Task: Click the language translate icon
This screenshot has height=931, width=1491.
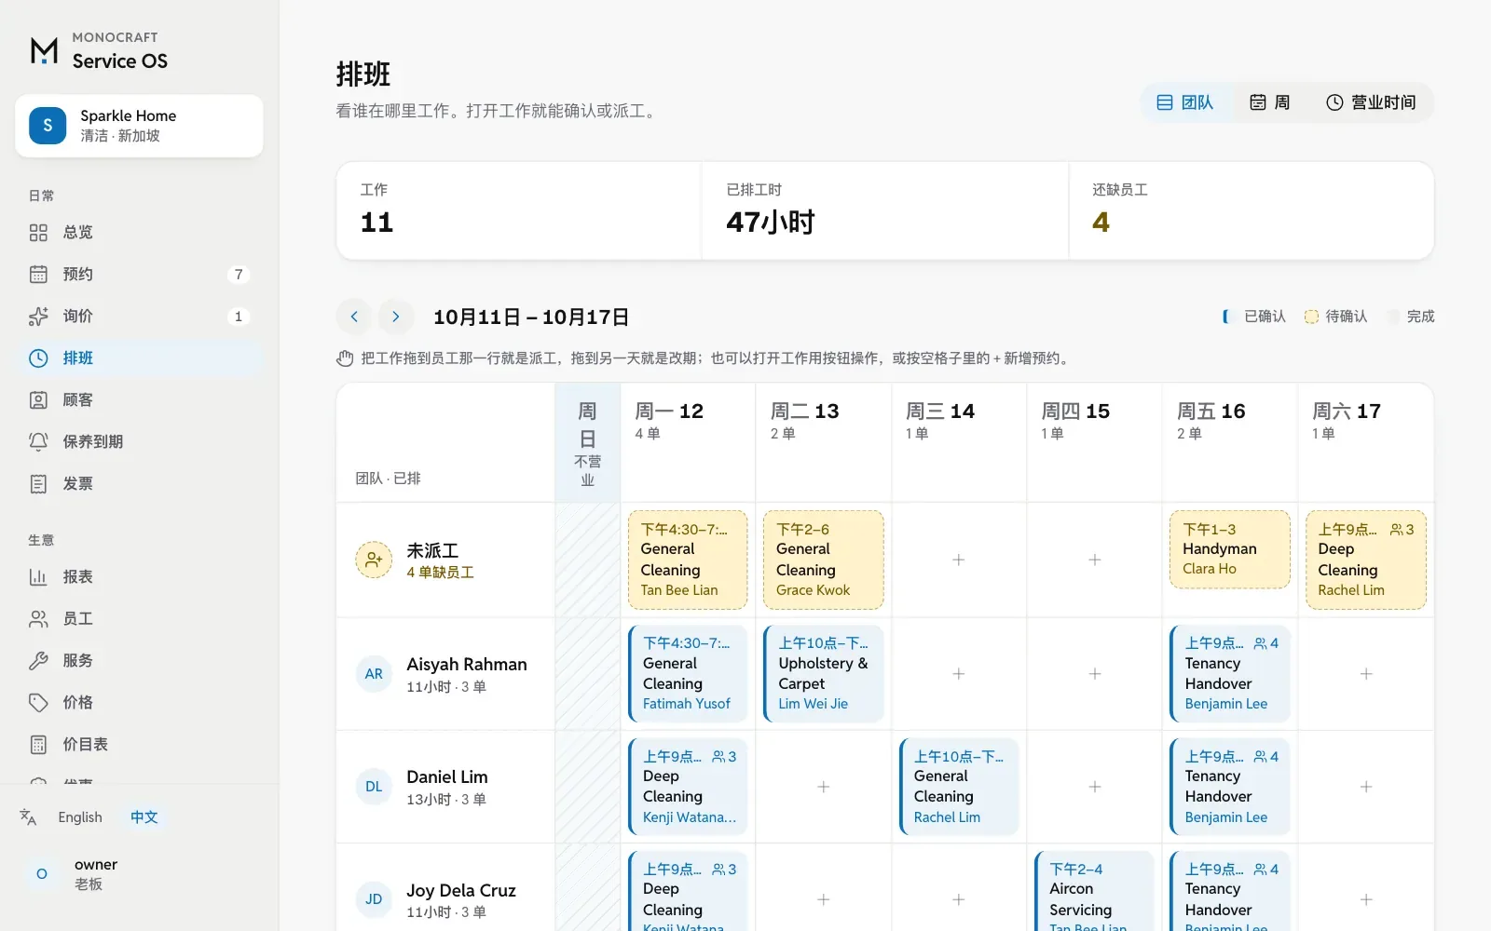Action: click(x=28, y=817)
